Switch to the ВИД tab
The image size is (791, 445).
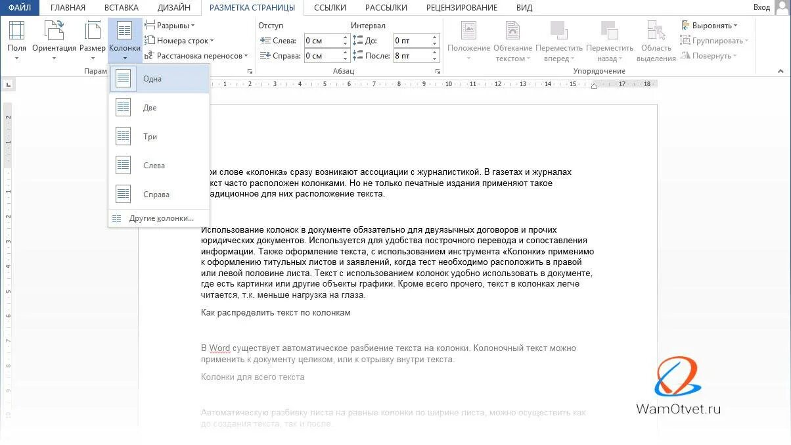[x=524, y=8]
